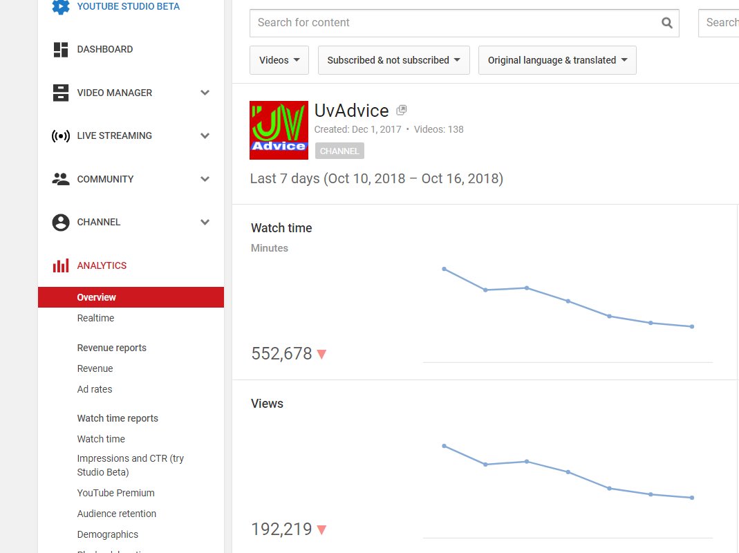Click the CHANNEL badge label
The width and height of the screenshot is (739, 553).
pyautogui.click(x=339, y=151)
